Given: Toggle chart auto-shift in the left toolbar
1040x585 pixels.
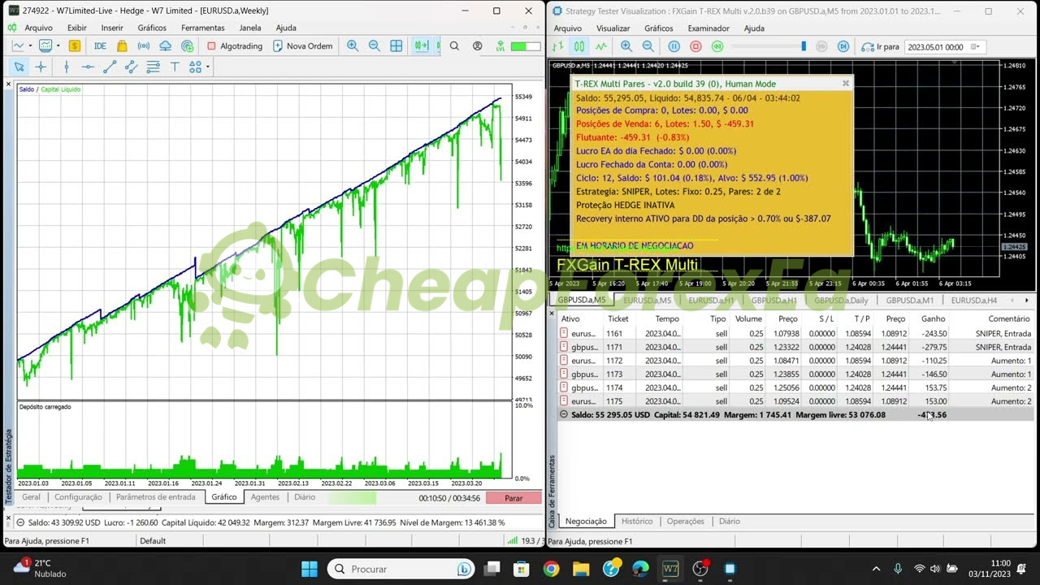Looking at the screenshot, I should (422, 46).
